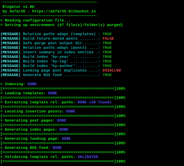Viewport: 184px width, 166px height.
Task: Click the red DISALLOW value
Action: tap(112, 70)
